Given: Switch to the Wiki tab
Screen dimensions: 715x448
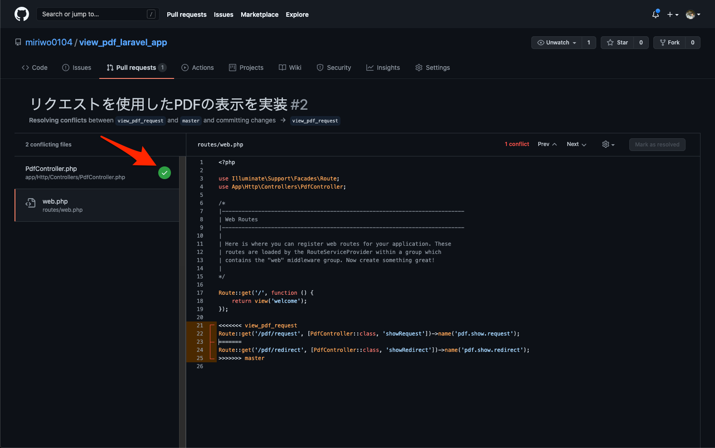Looking at the screenshot, I should [x=290, y=68].
